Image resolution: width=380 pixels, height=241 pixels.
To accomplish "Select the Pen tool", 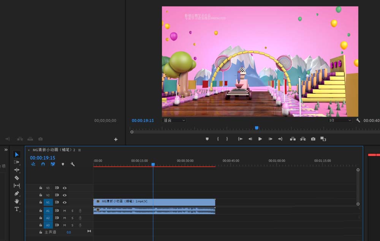I will pos(16,193).
